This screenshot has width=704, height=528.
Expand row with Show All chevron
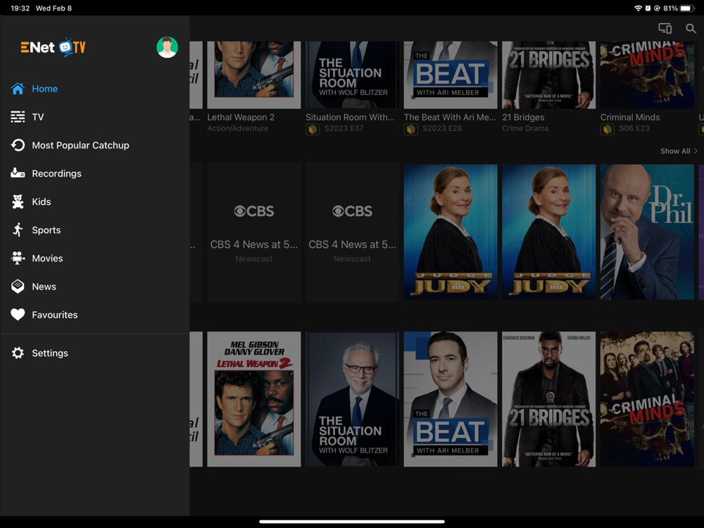(x=696, y=151)
